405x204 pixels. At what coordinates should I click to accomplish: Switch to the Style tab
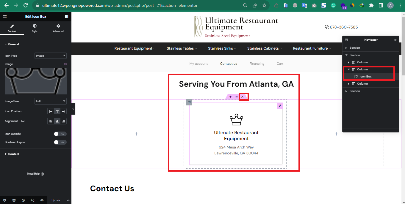tap(35, 28)
